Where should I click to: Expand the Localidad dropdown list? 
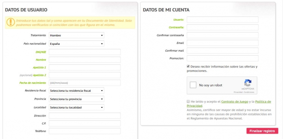[76, 107]
